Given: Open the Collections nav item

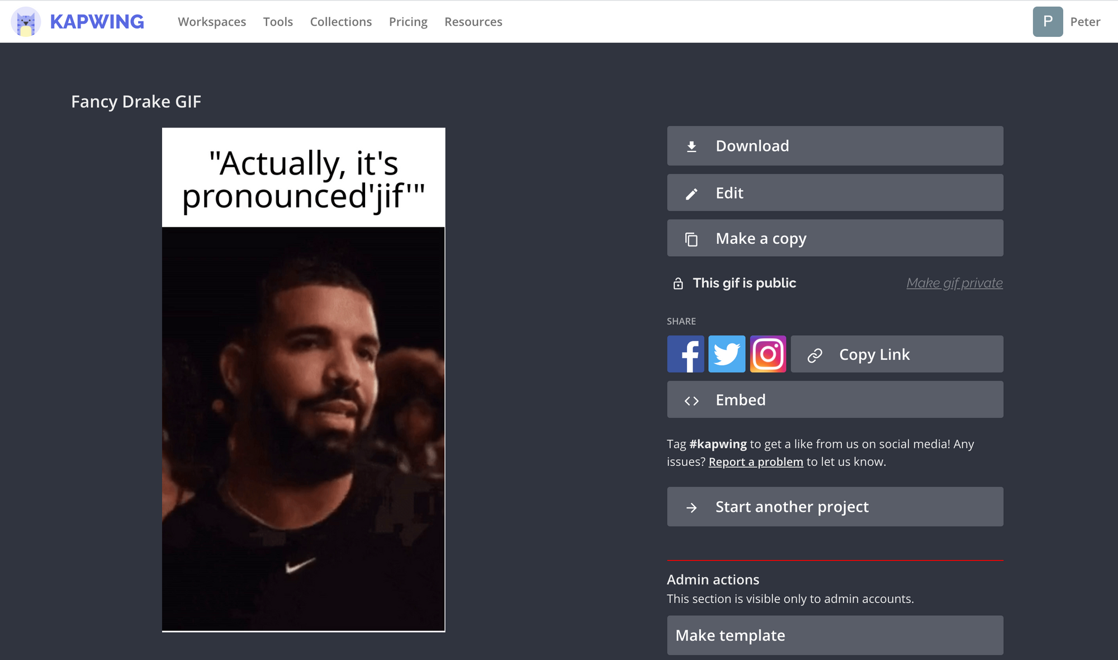Looking at the screenshot, I should coord(340,22).
